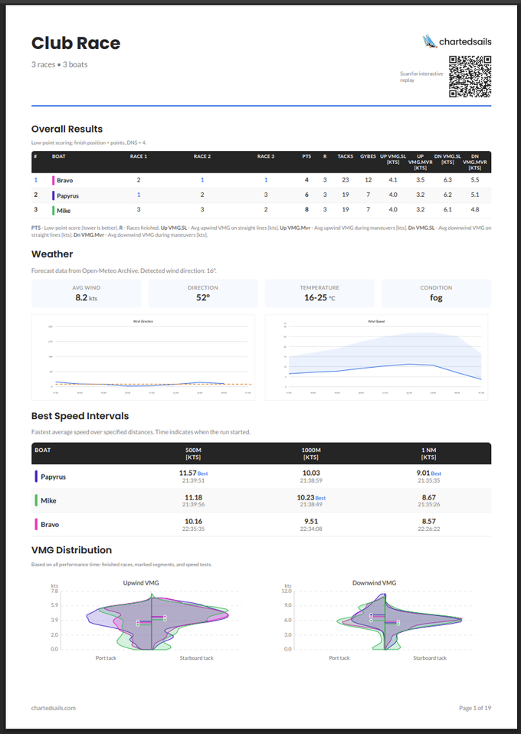This screenshot has height=734, width=521.
Task: Click the Club Race report title
Action: (x=76, y=43)
